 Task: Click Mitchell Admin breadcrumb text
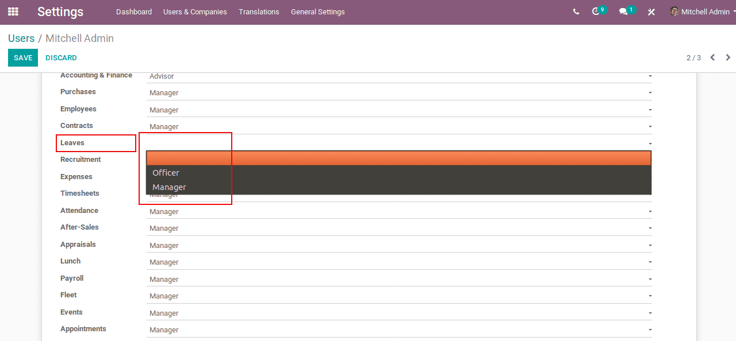(79, 38)
